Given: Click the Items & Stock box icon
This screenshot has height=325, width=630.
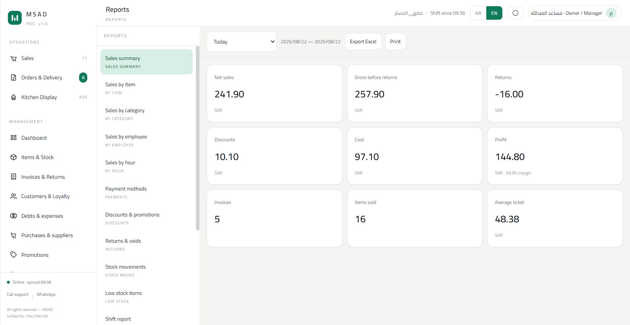Looking at the screenshot, I should tap(13, 157).
